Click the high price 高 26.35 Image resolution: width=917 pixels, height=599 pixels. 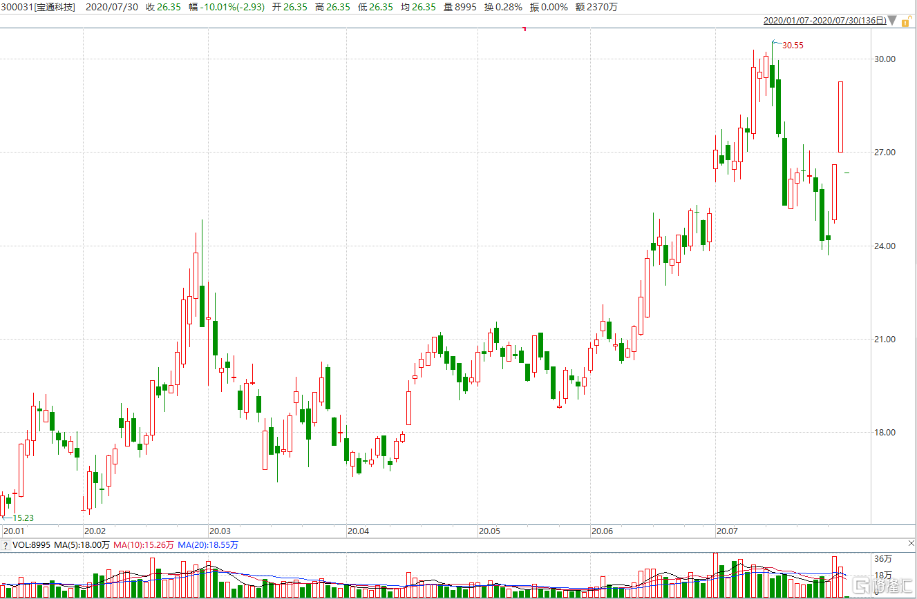pyautogui.click(x=334, y=7)
